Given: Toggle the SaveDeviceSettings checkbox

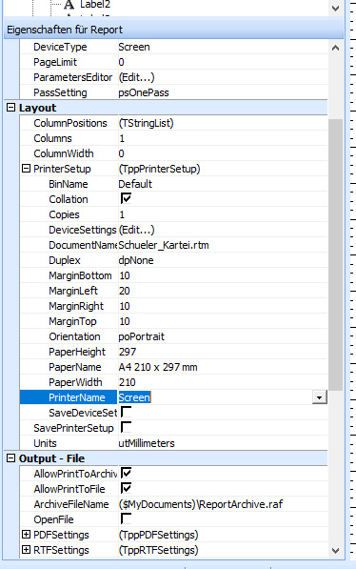Looking at the screenshot, I should click(126, 412).
